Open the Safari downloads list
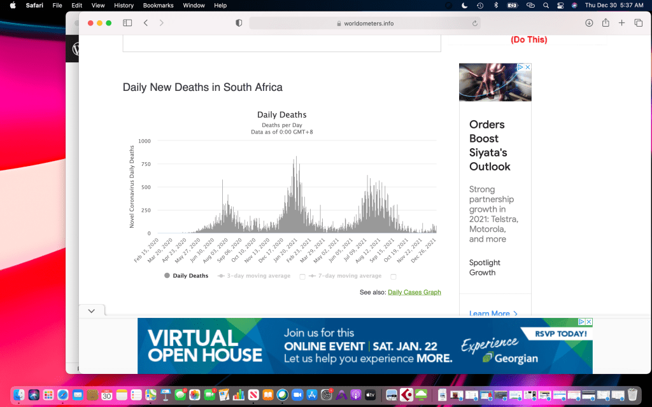The width and height of the screenshot is (652, 407). (x=589, y=23)
